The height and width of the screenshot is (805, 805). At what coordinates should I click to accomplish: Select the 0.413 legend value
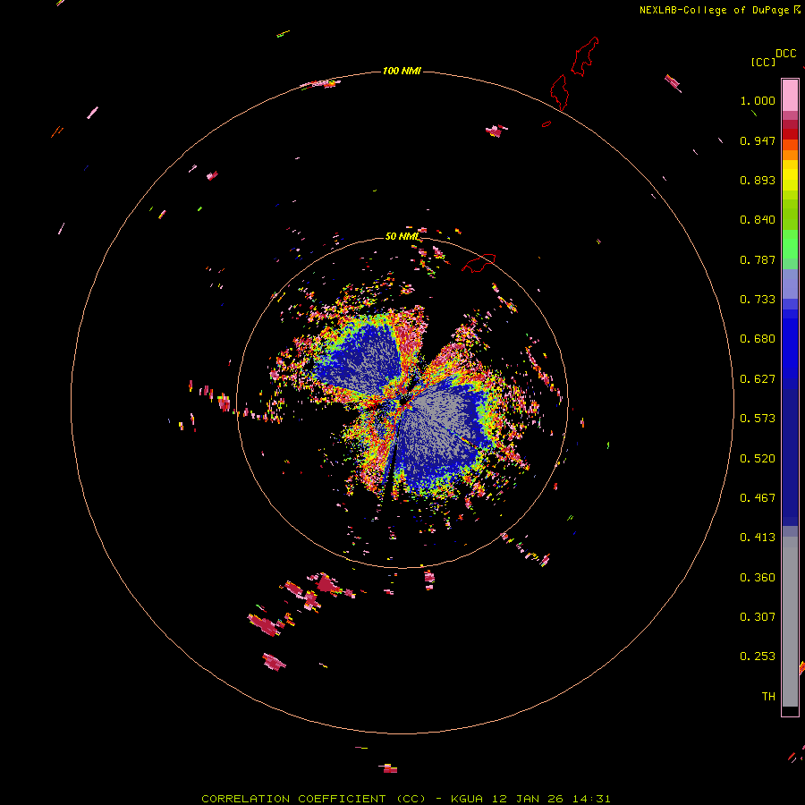point(758,538)
